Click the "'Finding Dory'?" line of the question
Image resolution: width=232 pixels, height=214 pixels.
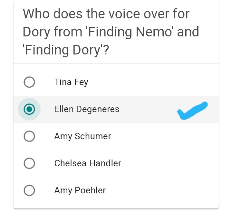(x=66, y=50)
